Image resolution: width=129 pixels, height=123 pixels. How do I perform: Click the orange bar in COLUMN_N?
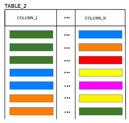(x=100, y=47)
